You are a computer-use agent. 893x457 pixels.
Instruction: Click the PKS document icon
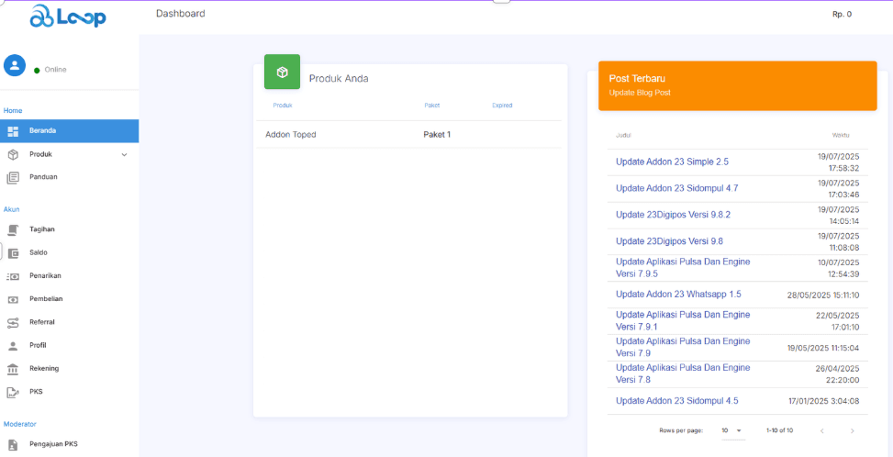[x=13, y=392]
